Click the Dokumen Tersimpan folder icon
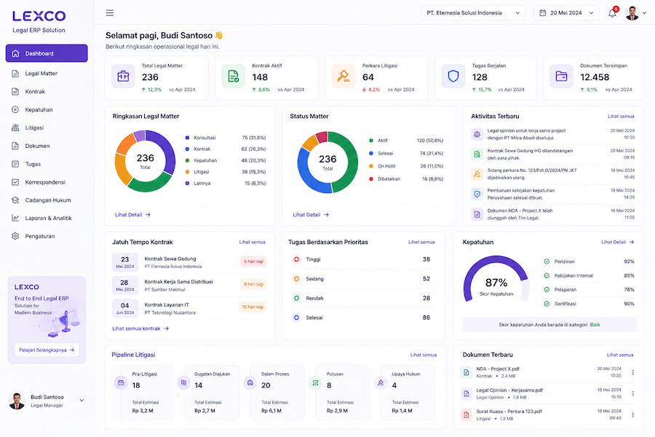Screen dimensions: 655x437 pyautogui.click(x=561, y=76)
